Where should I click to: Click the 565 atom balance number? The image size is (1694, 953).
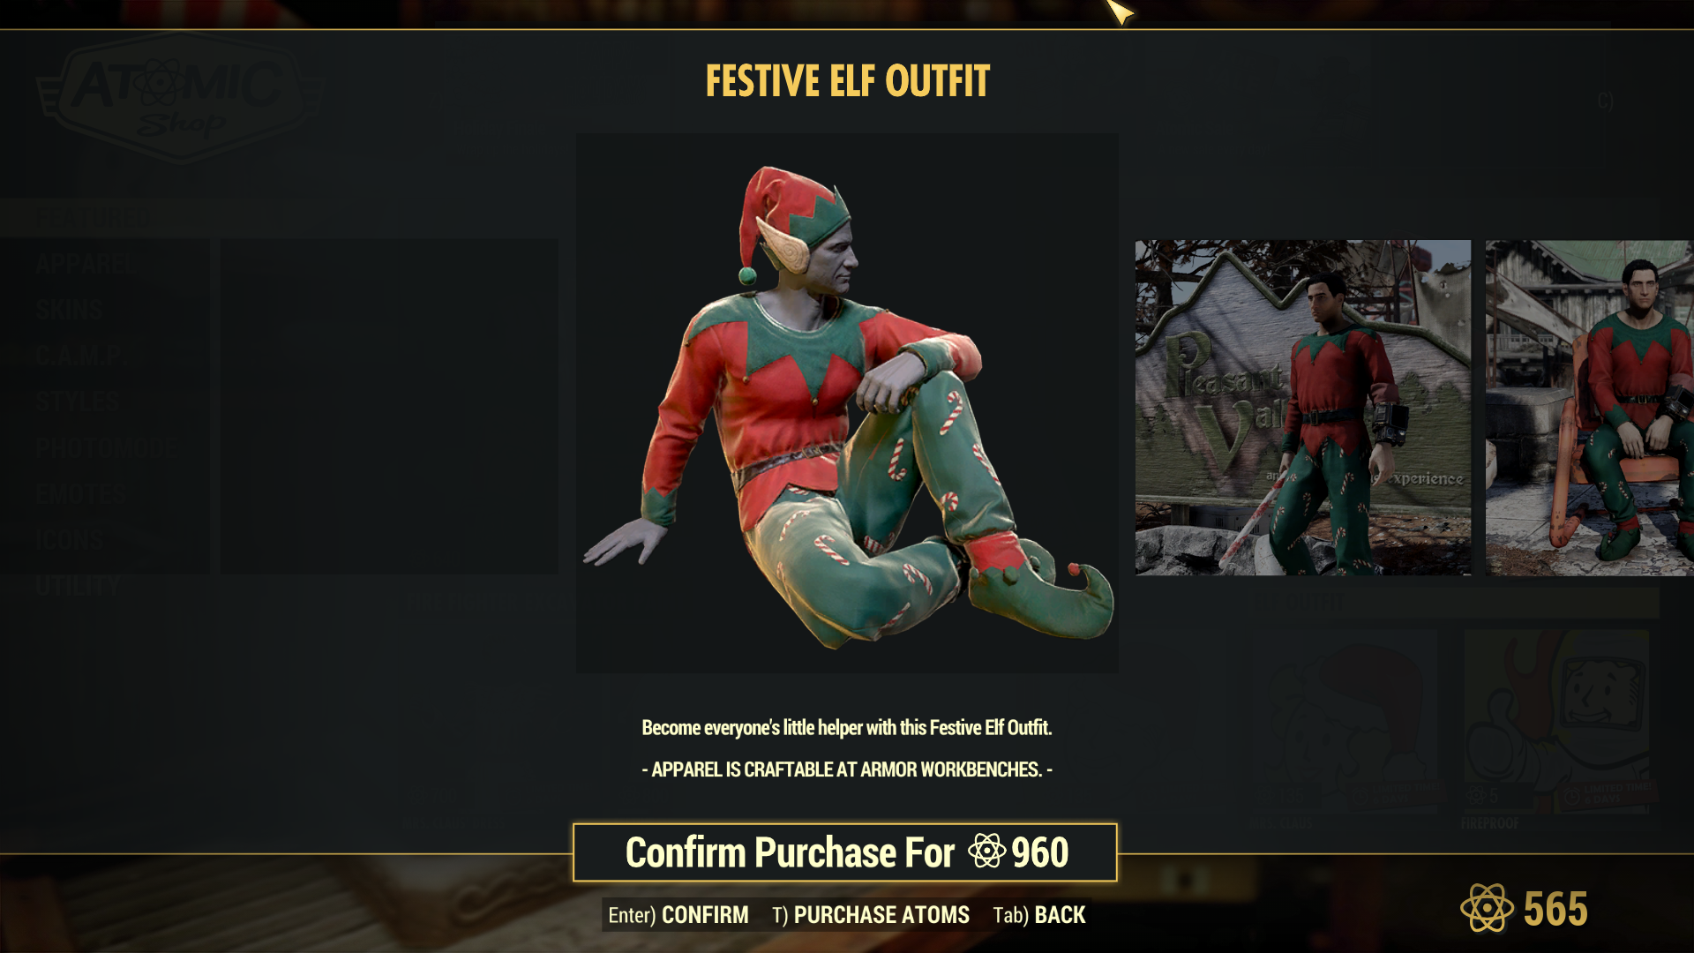1555,909
